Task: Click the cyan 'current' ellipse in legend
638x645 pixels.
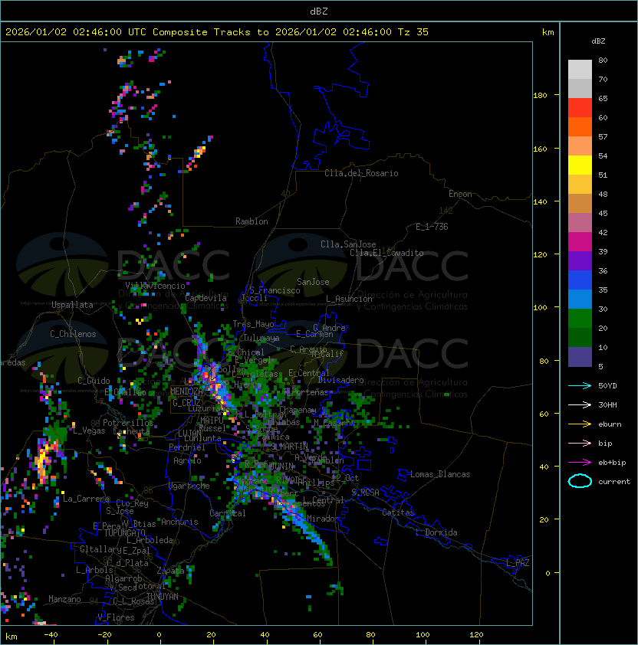Action: point(580,481)
